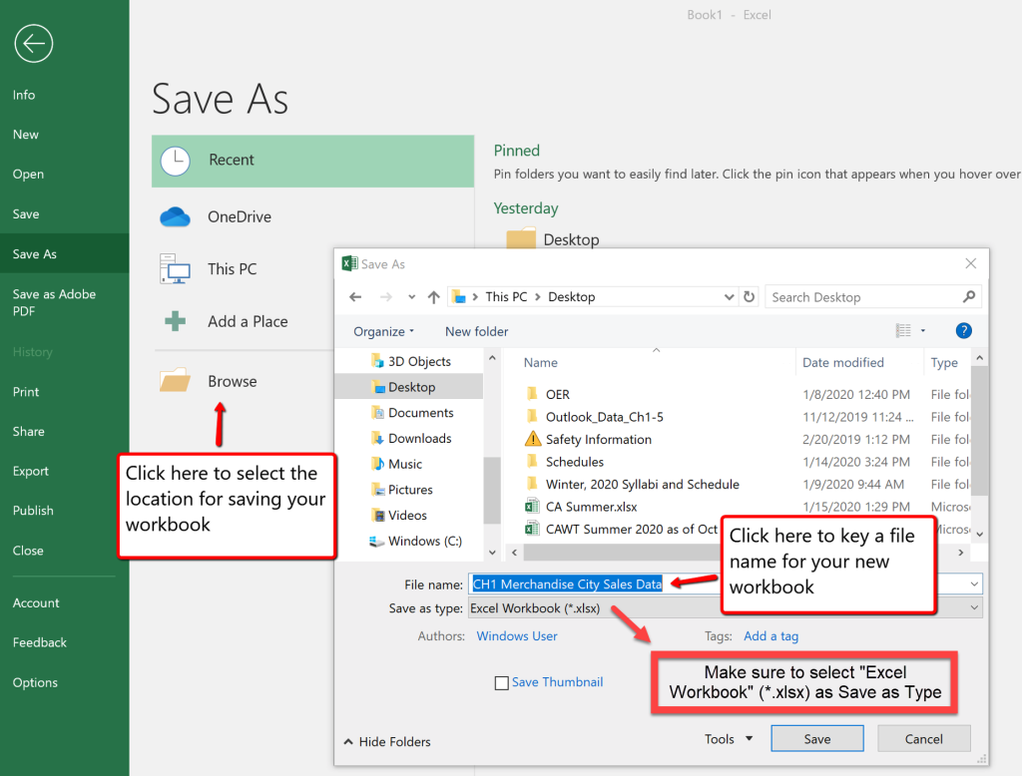Image resolution: width=1022 pixels, height=776 pixels.
Task: Navigate up one level with the up arrow
Action: pos(433,296)
